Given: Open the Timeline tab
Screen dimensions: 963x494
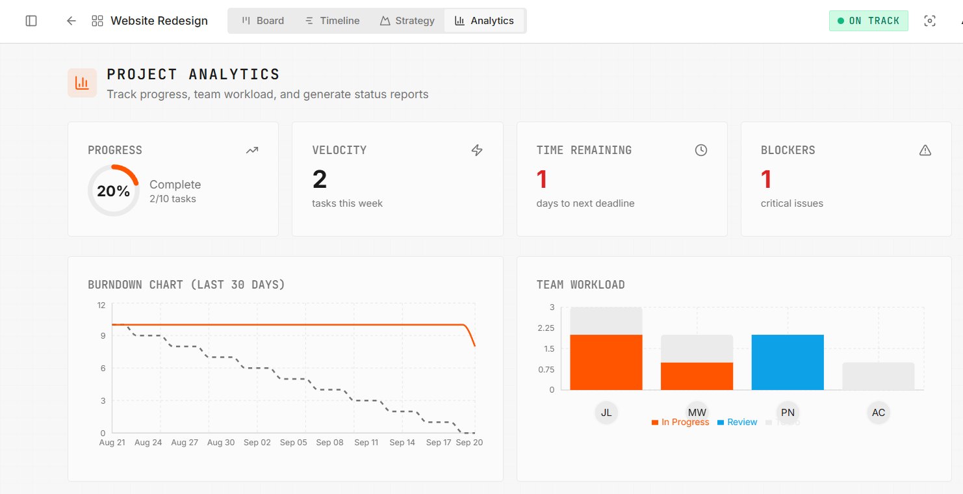Looking at the screenshot, I should [x=332, y=21].
